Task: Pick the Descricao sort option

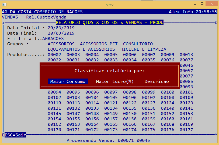Action: pos(157,81)
